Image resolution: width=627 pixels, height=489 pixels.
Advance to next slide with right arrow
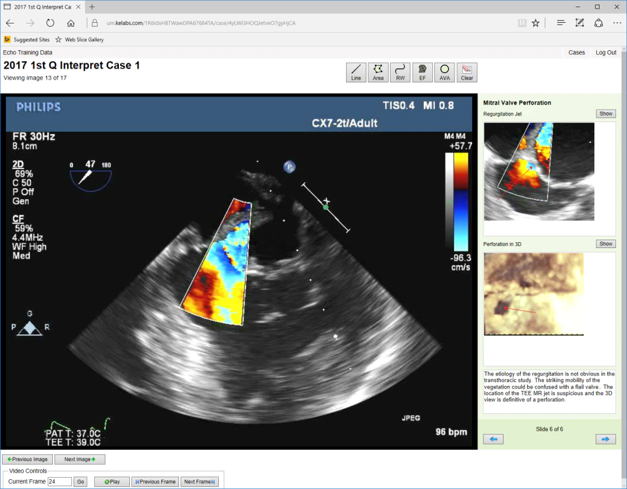(x=605, y=439)
